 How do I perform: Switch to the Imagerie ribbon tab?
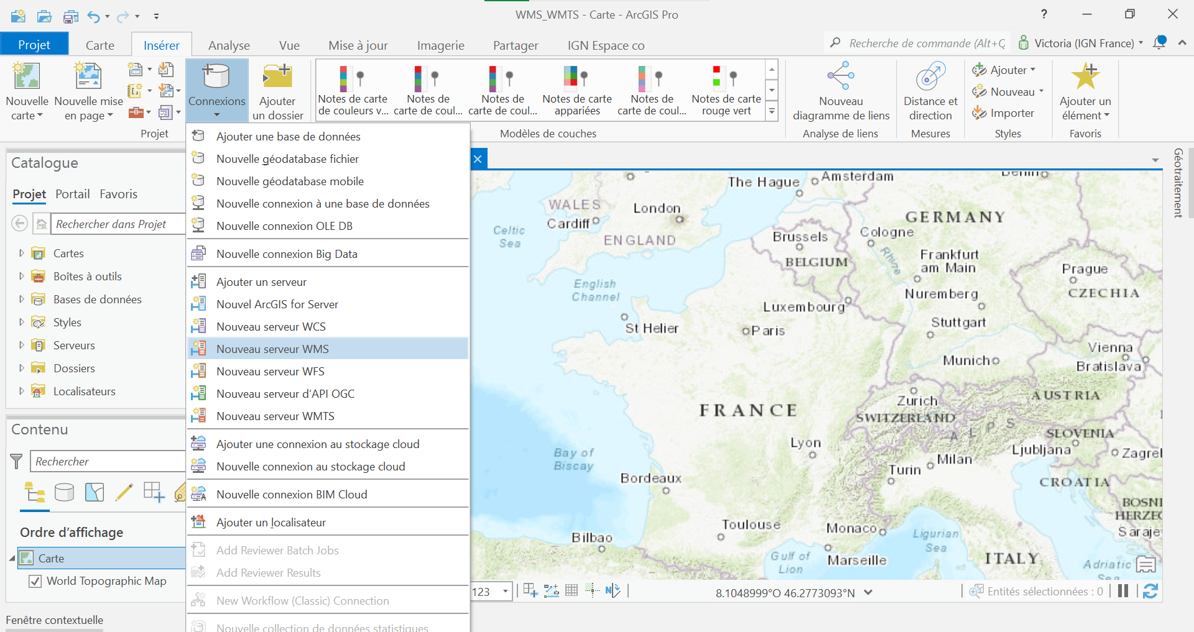tap(440, 45)
